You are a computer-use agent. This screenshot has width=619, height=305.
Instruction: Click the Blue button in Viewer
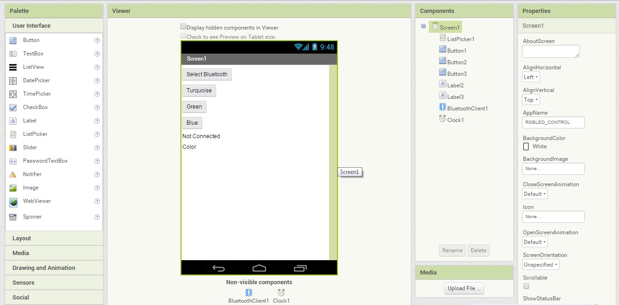[192, 123]
